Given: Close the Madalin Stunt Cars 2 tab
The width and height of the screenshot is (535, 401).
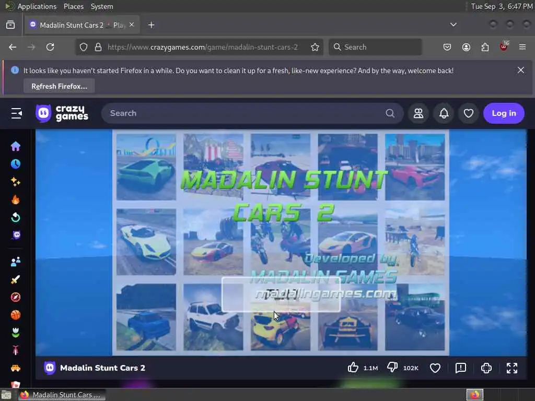Looking at the screenshot, I should [132, 25].
